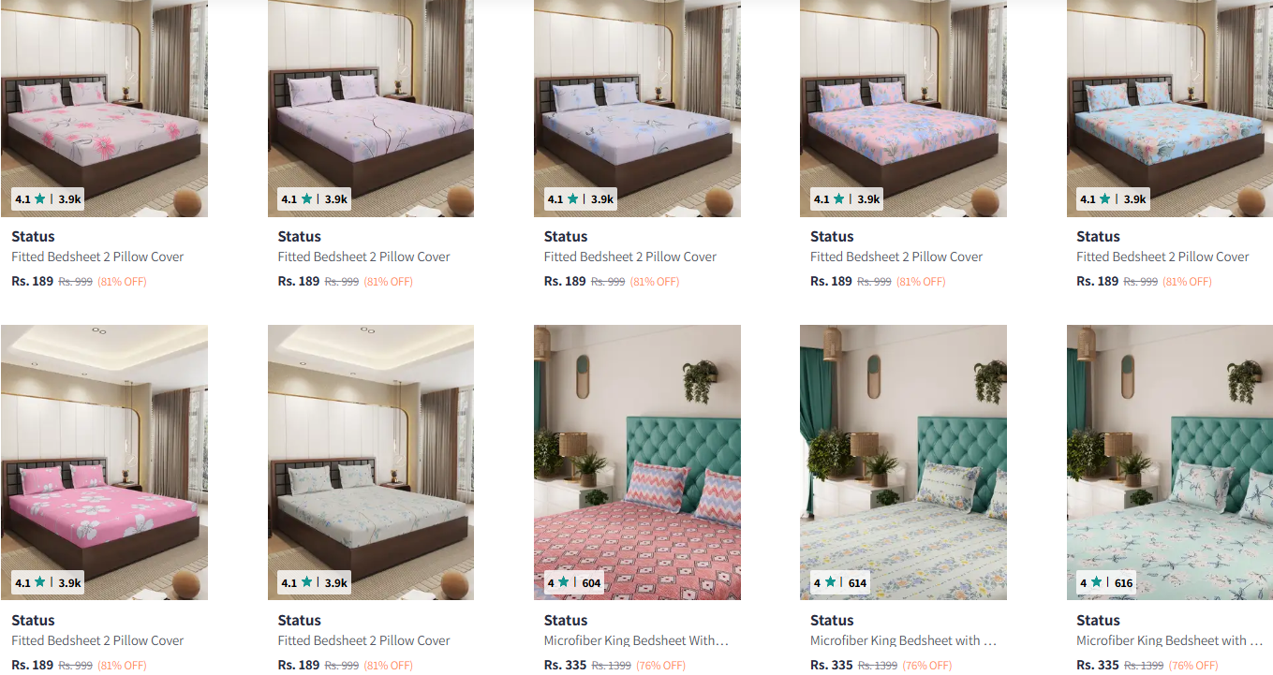Screen dimensions: 1273x675
Task: Open 'Microfiber King Bedsheet With…' title for 604-rated item
Action: point(636,640)
